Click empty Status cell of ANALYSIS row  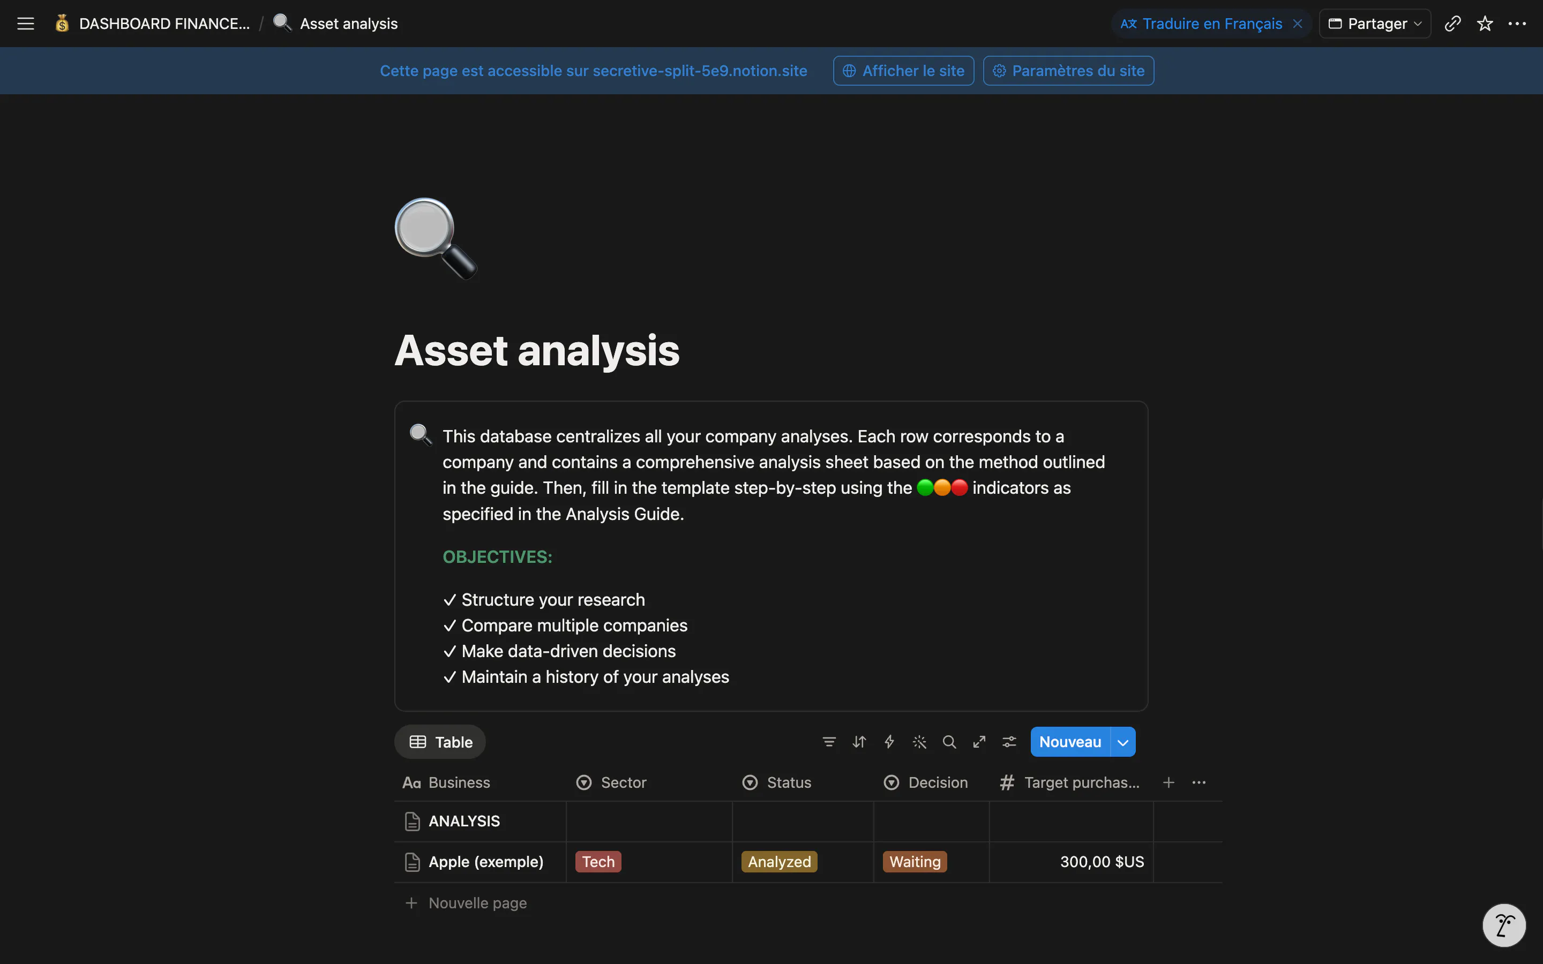[x=803, y=821]
